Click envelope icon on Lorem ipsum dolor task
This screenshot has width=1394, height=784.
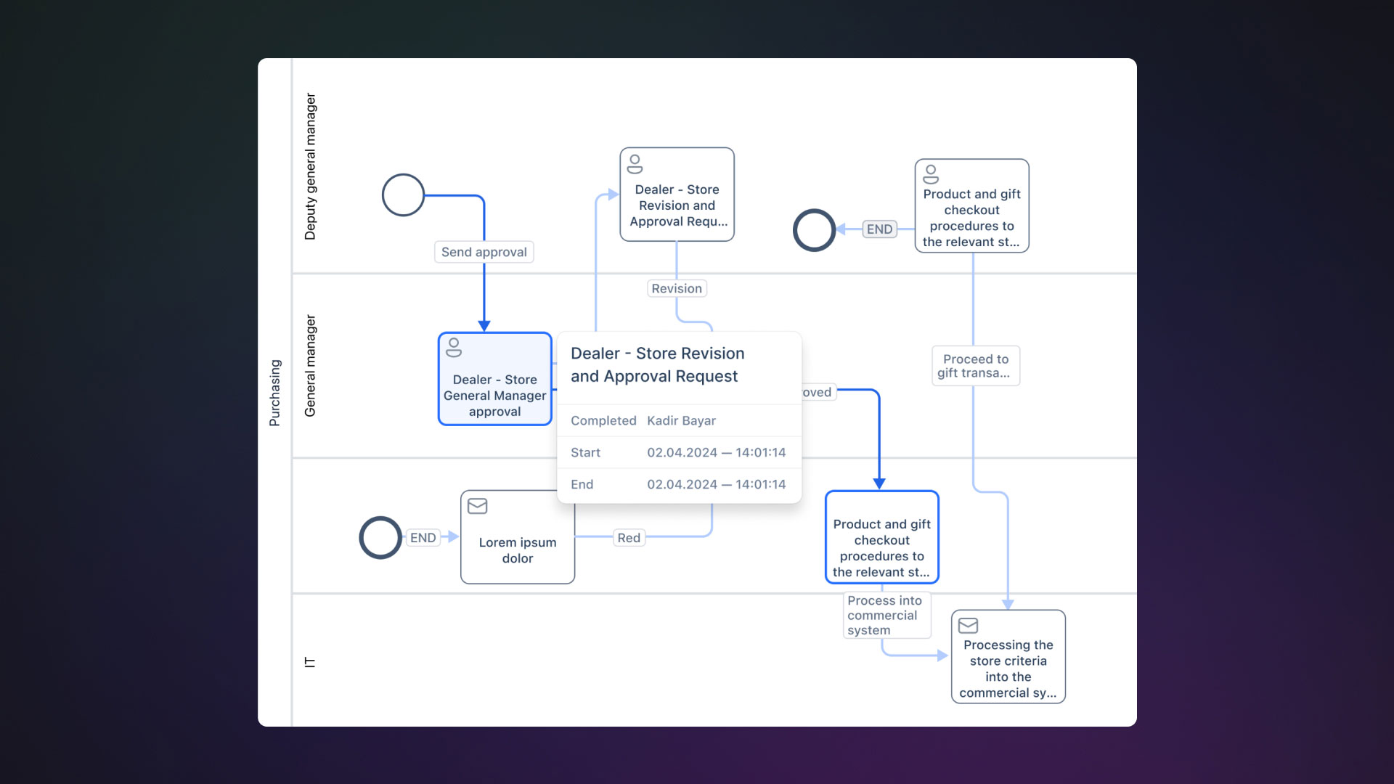point(477,506)
